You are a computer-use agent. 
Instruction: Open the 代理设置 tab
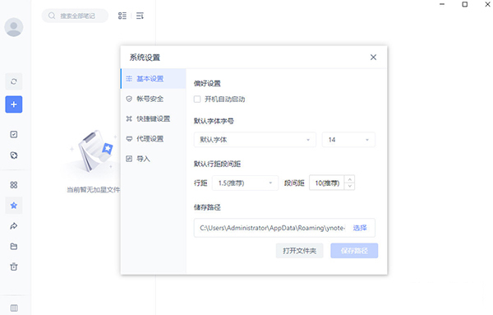pyautogui.click(x=154, y=139)
